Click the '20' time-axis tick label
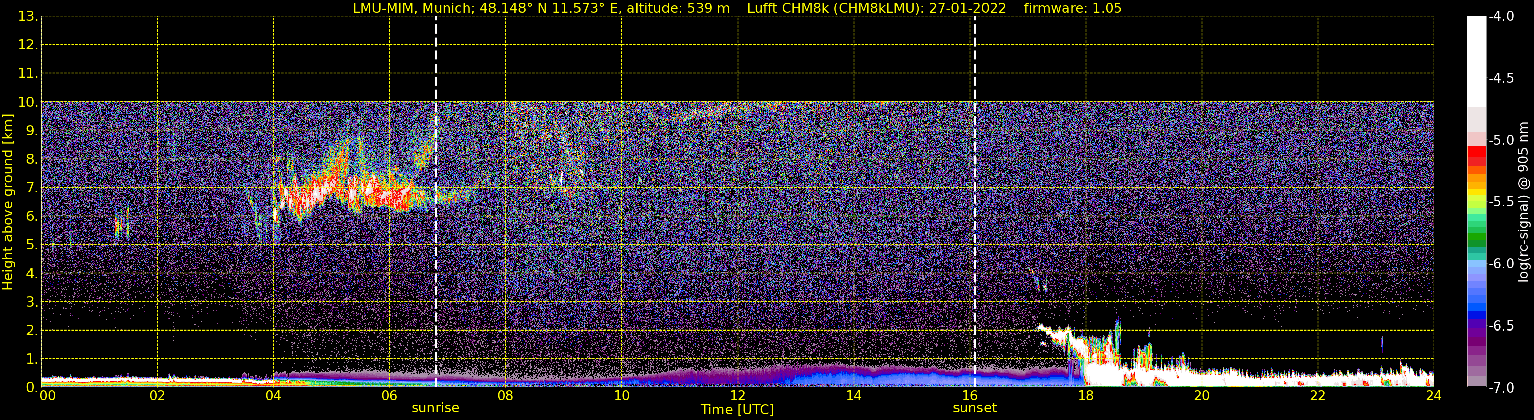The width and height of the screenshot is (1534, 420). coord(1202,396)
